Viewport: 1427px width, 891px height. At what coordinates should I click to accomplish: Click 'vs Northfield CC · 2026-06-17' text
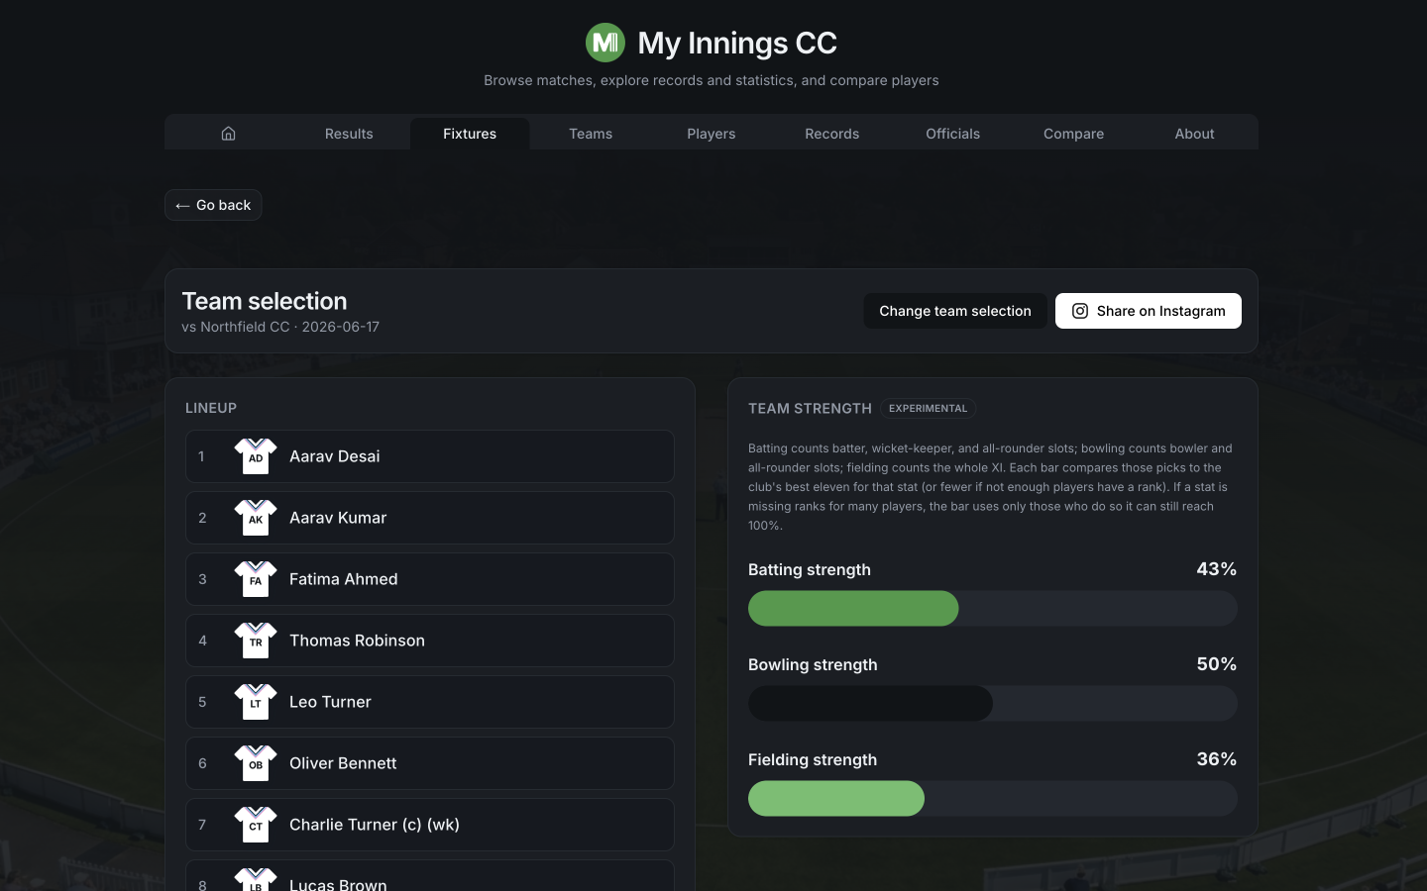coord(280,327)
